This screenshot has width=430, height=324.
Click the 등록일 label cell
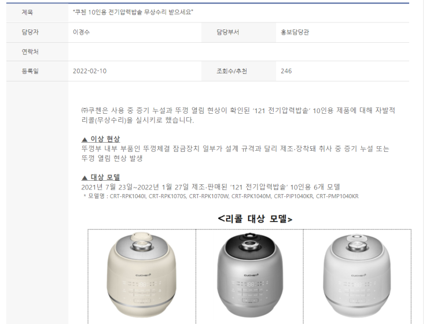[x=37, y=71]
